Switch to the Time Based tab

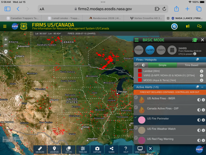pyautogui.click(x=192, y=65)
